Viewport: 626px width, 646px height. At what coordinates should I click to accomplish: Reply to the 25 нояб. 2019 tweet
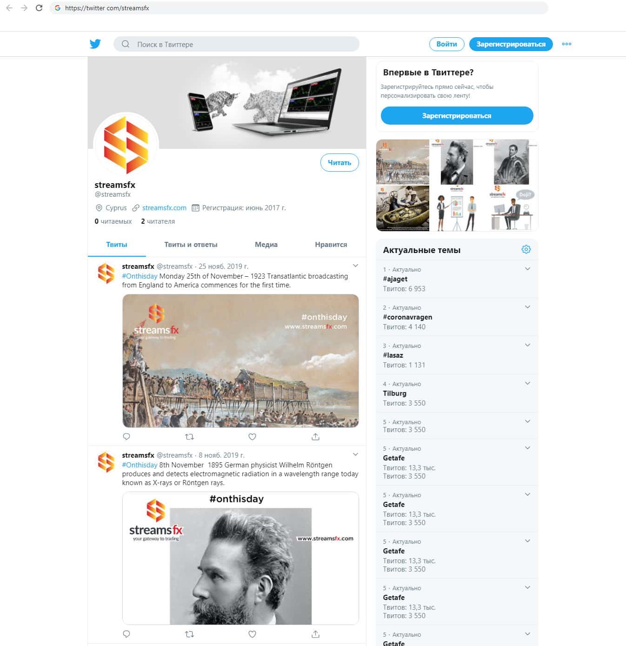pyautogui.click(x=127, y=437)
